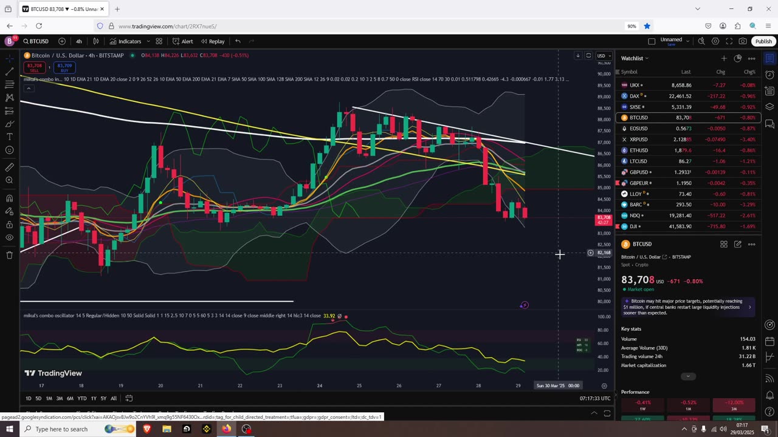Toggle hide all drawings eye
The image size is (778, 437).
pyautogui.click(x=9, y=237)
